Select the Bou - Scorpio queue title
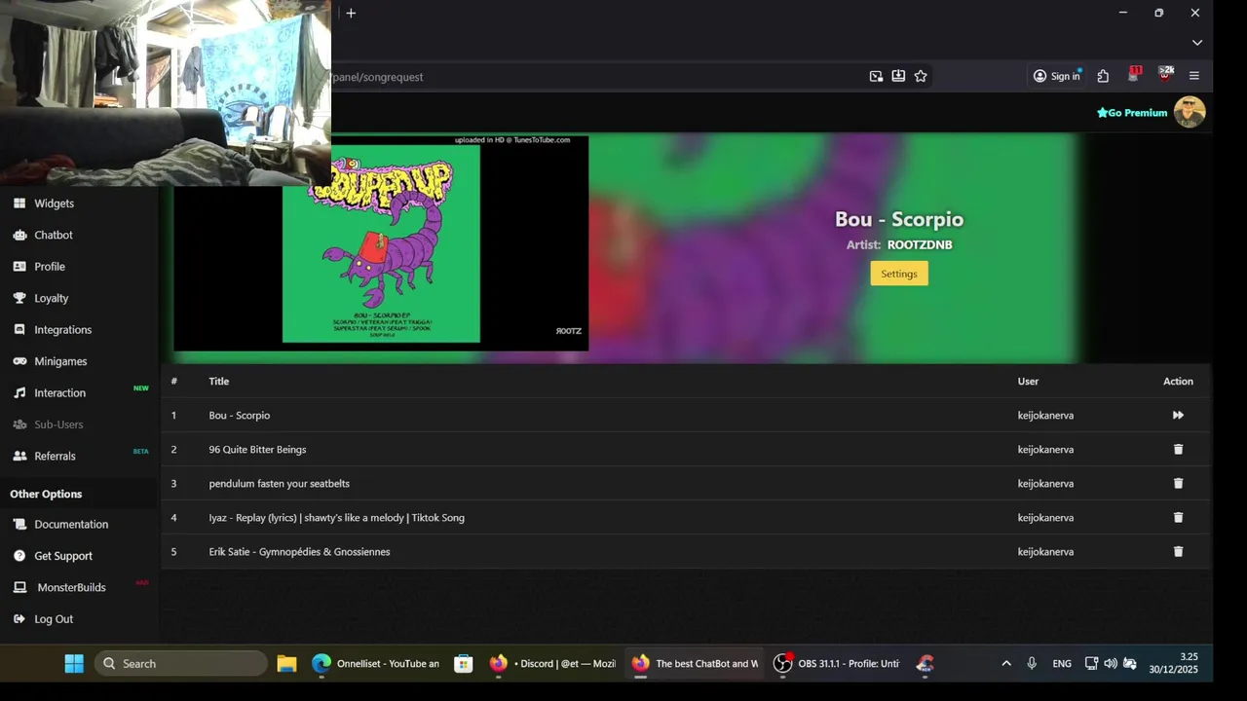The height and width of the screenshot is (701, 1247). pyautogui.click(x=240, y=416)
